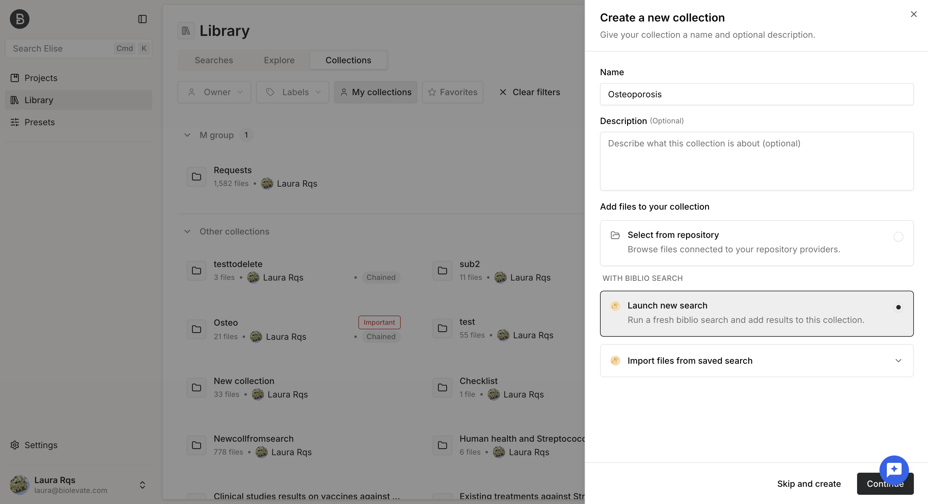Click the repository folder icon
928x504 pixels.
click(x=615, y=235)
